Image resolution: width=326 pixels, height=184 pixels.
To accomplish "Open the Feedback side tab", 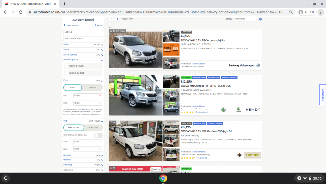I will [x=323, y=95].
